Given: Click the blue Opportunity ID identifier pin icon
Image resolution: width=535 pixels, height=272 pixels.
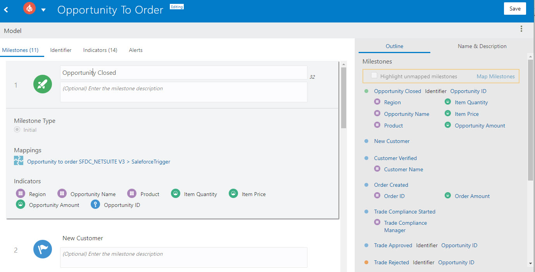Looking at the screenshot, I should tap(95, 205).
